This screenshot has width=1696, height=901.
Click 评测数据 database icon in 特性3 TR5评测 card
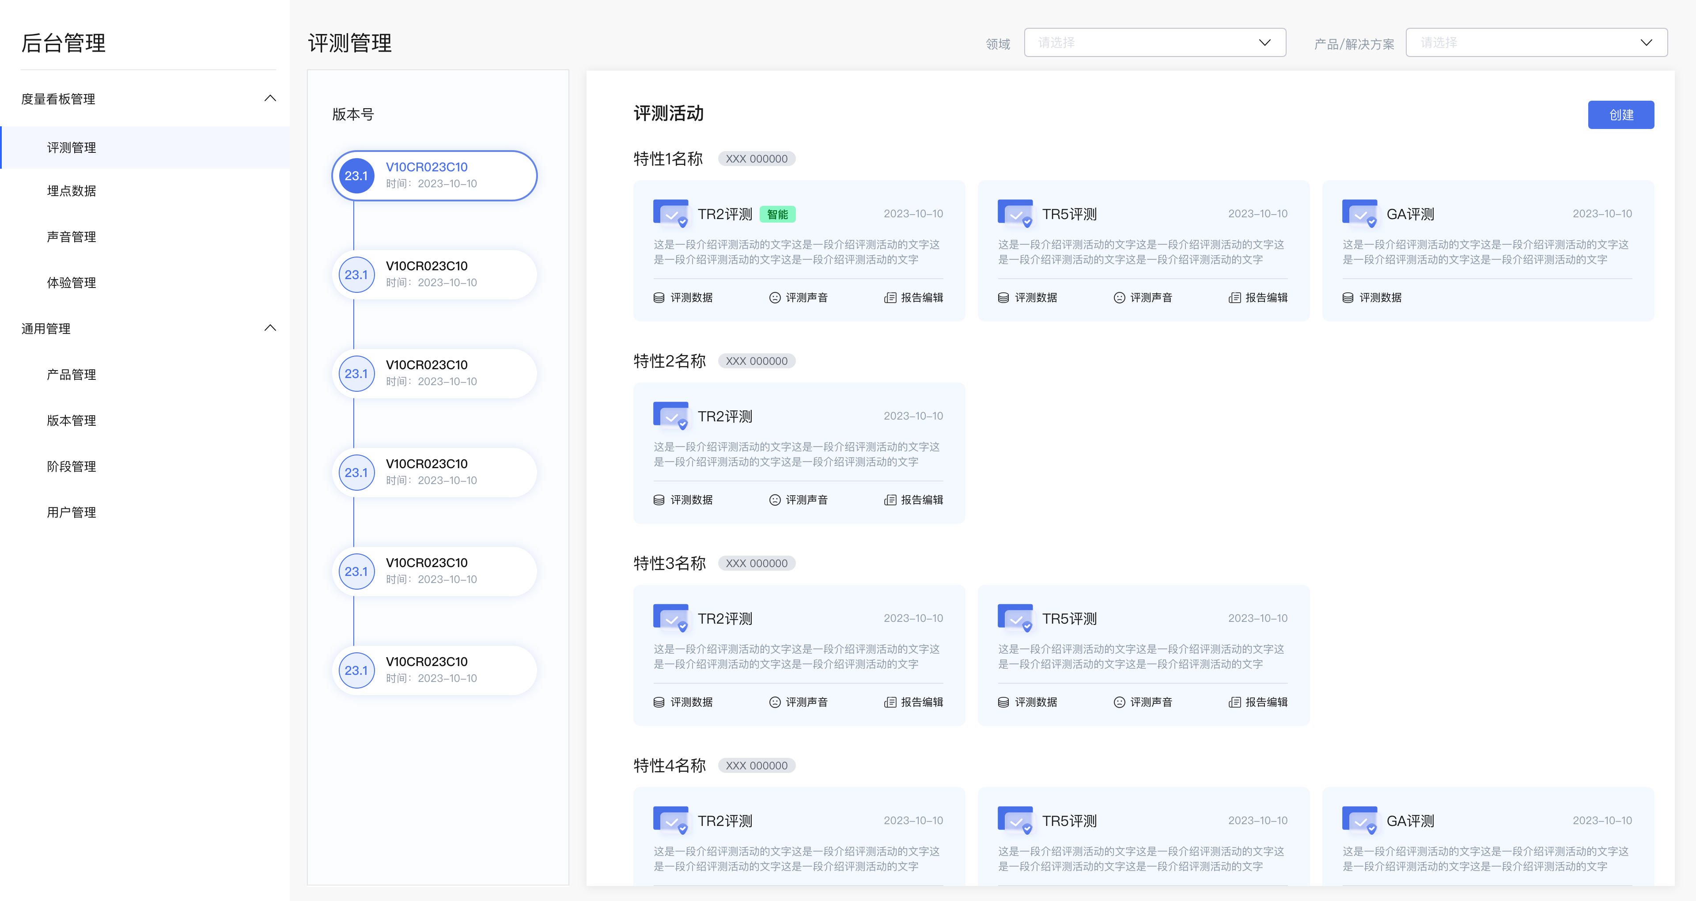coord(1003,702)
